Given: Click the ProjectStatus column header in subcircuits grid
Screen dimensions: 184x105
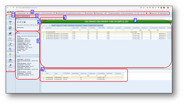Looking at the screenshot, I should pos(137,28).
